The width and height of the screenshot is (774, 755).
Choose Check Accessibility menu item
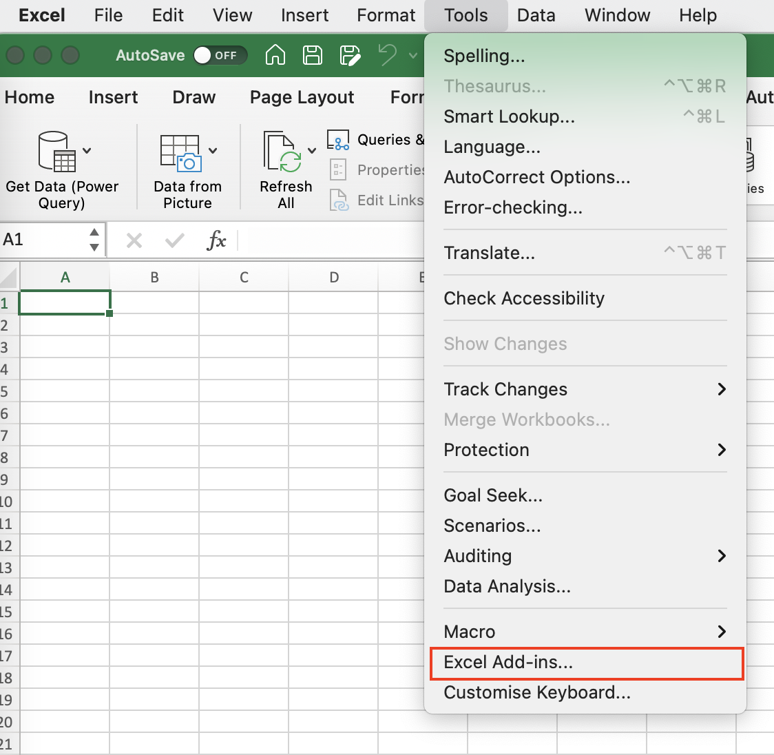[585, 298]
